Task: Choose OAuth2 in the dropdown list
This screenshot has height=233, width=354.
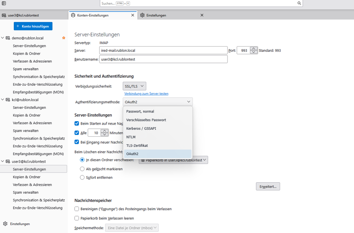Action: point(158,154)
